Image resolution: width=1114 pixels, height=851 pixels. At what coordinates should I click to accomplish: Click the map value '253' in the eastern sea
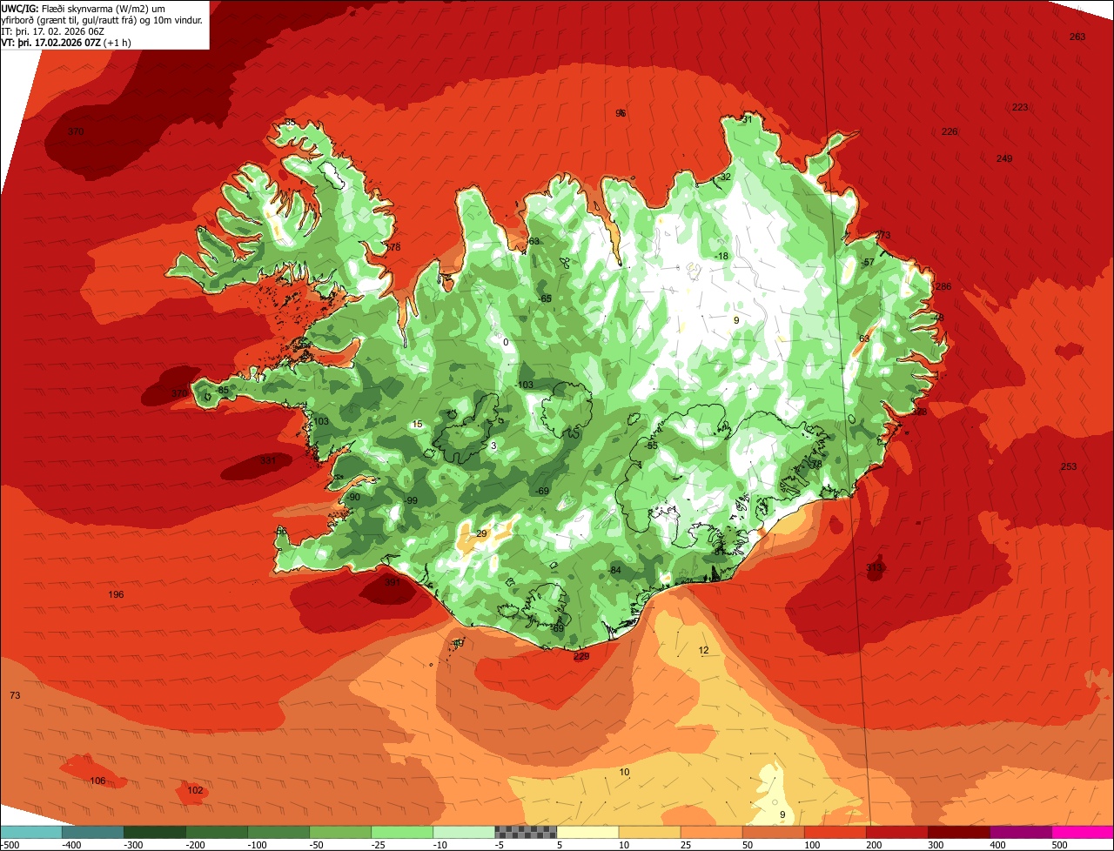point(1069,466)
